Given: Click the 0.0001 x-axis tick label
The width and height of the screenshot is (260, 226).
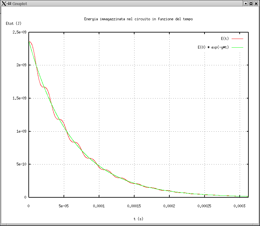Looking at the screenshot, I should point(99,206).
